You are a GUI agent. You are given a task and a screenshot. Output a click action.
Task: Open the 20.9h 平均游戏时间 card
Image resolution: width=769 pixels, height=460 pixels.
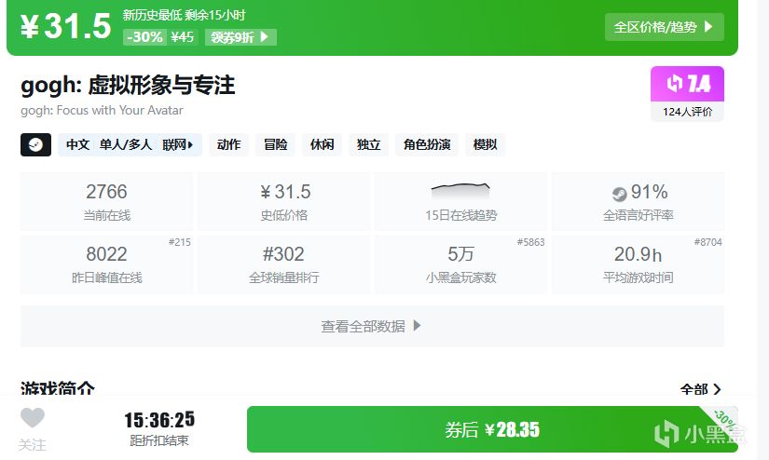pyautogui.click(x=639, y=264)
